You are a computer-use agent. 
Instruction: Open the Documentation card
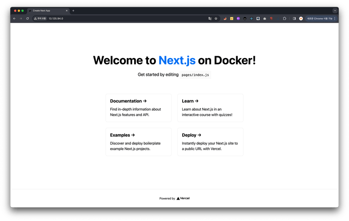pos(138,108)
